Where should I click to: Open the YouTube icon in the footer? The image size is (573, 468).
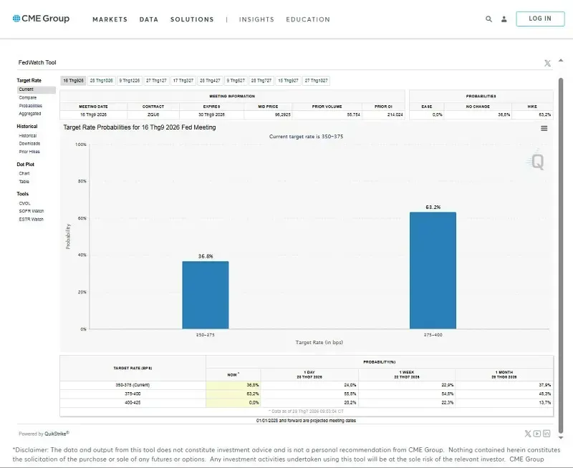coord(536,434)
